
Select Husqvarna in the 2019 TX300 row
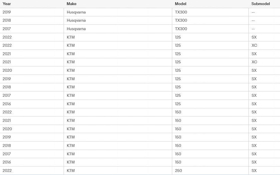[x=76, y=12]
